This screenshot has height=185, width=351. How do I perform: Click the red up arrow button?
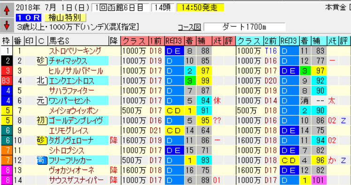[7, 10]
